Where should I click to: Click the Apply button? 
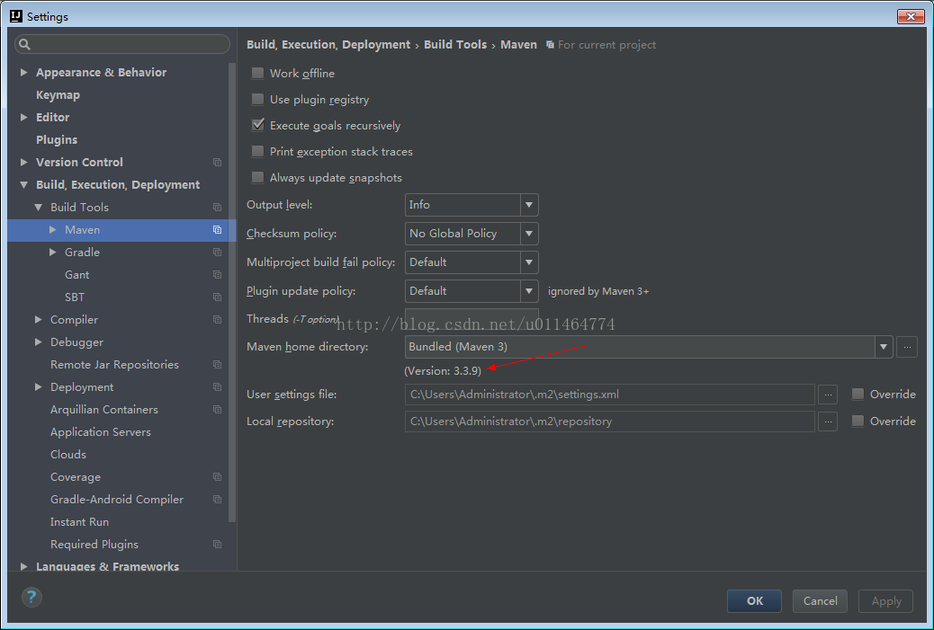885,601
